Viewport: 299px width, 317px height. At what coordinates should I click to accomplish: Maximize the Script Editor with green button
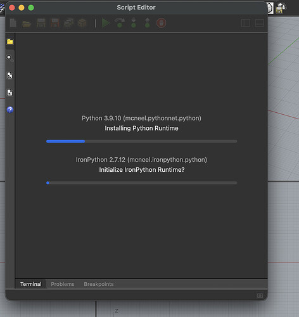pyautogui.click(x=31, y=8)
